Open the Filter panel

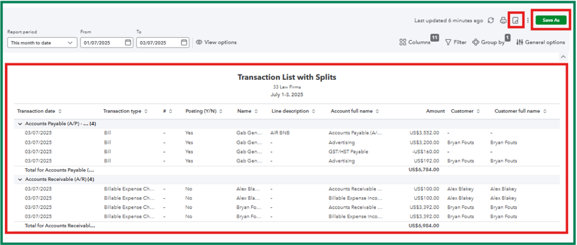pyautogui.click(x=456, y=42)
